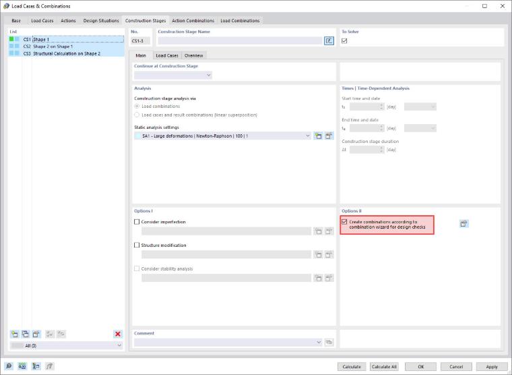
Task: Click the Construction Stage Name input field
Action: point(241,41)
